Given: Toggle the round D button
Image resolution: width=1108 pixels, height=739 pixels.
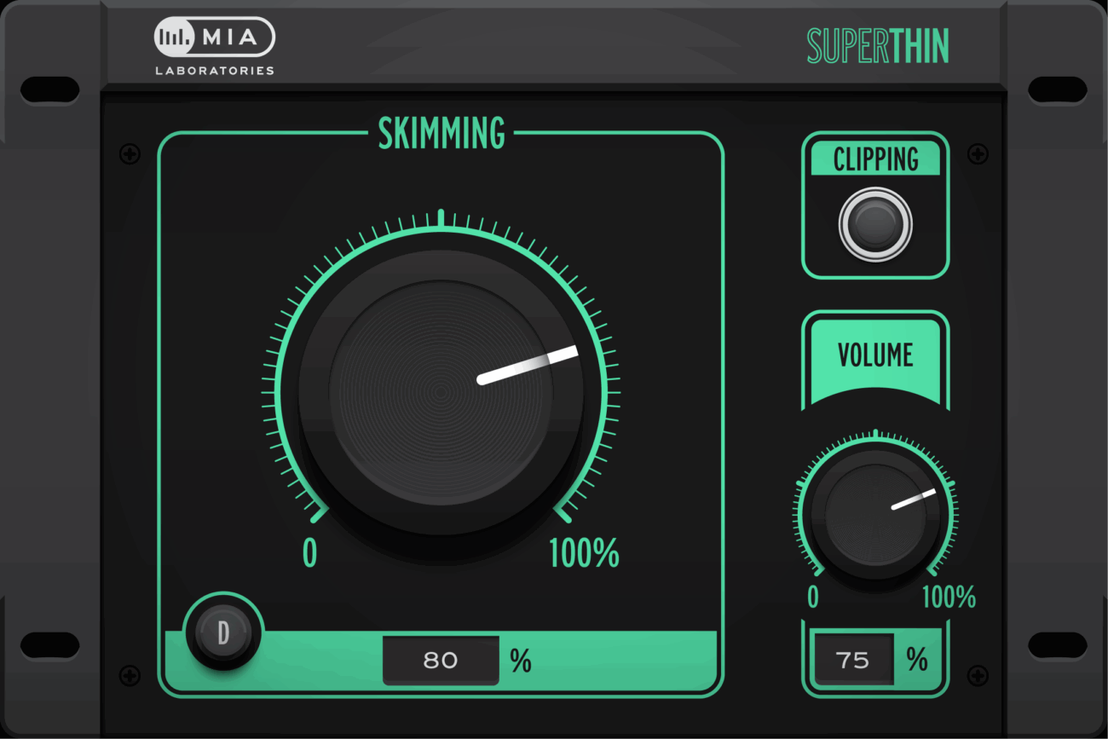Looking at the screenshot, I should 224,633.
